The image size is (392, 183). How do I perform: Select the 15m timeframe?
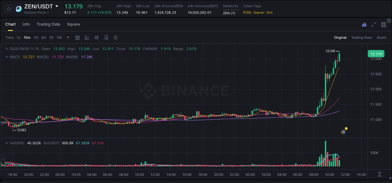[27, 37]
